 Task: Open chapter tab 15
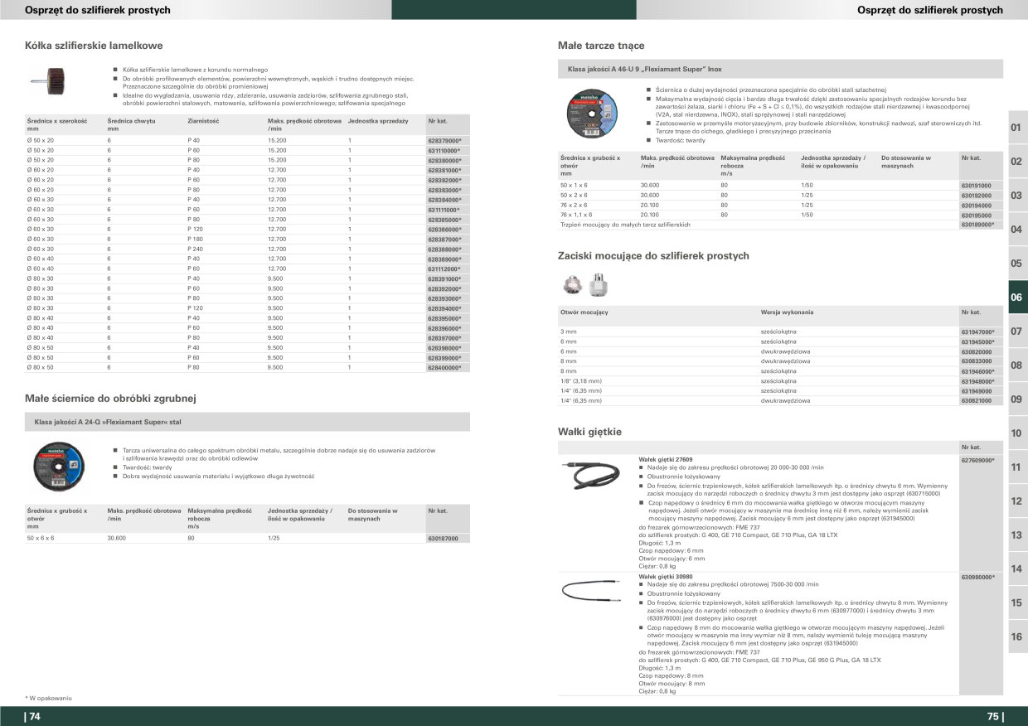click(1017, 603)
